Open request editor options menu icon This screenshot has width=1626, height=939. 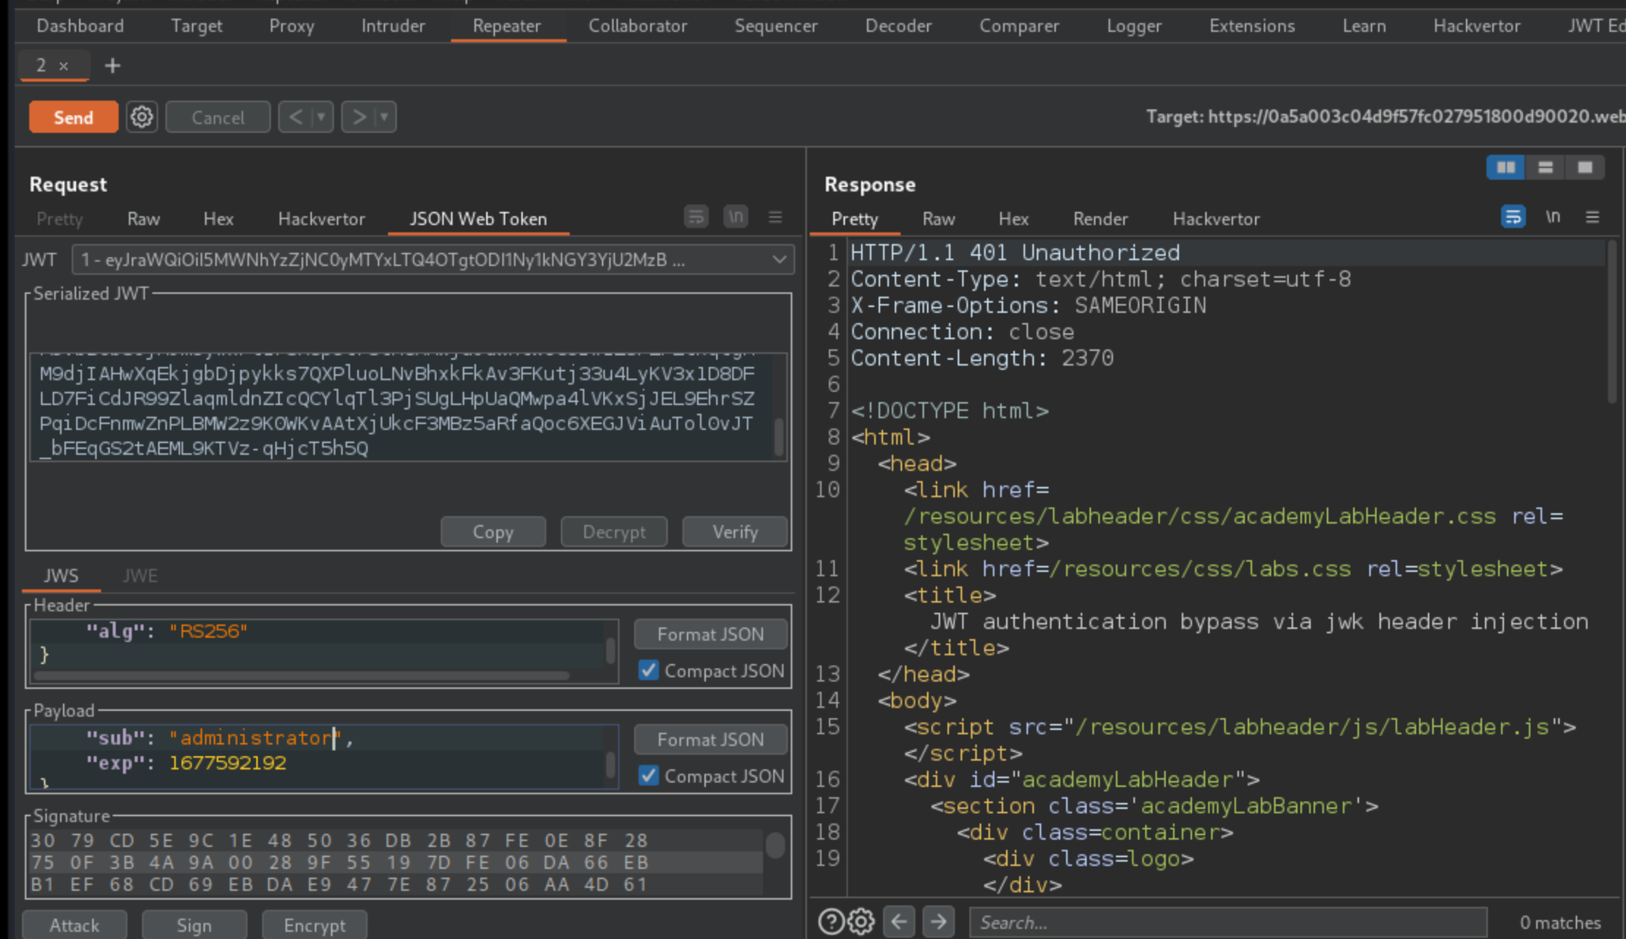pos(776,217)
